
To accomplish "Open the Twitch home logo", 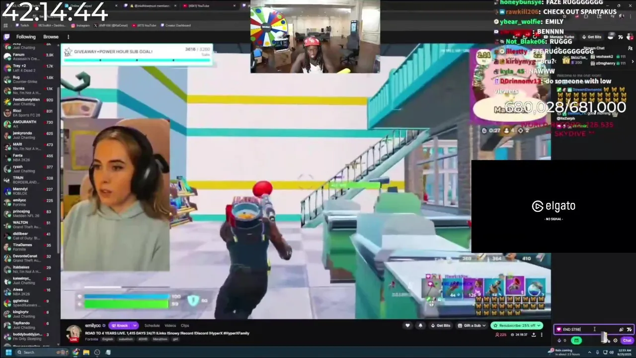I will click(7, 37).
